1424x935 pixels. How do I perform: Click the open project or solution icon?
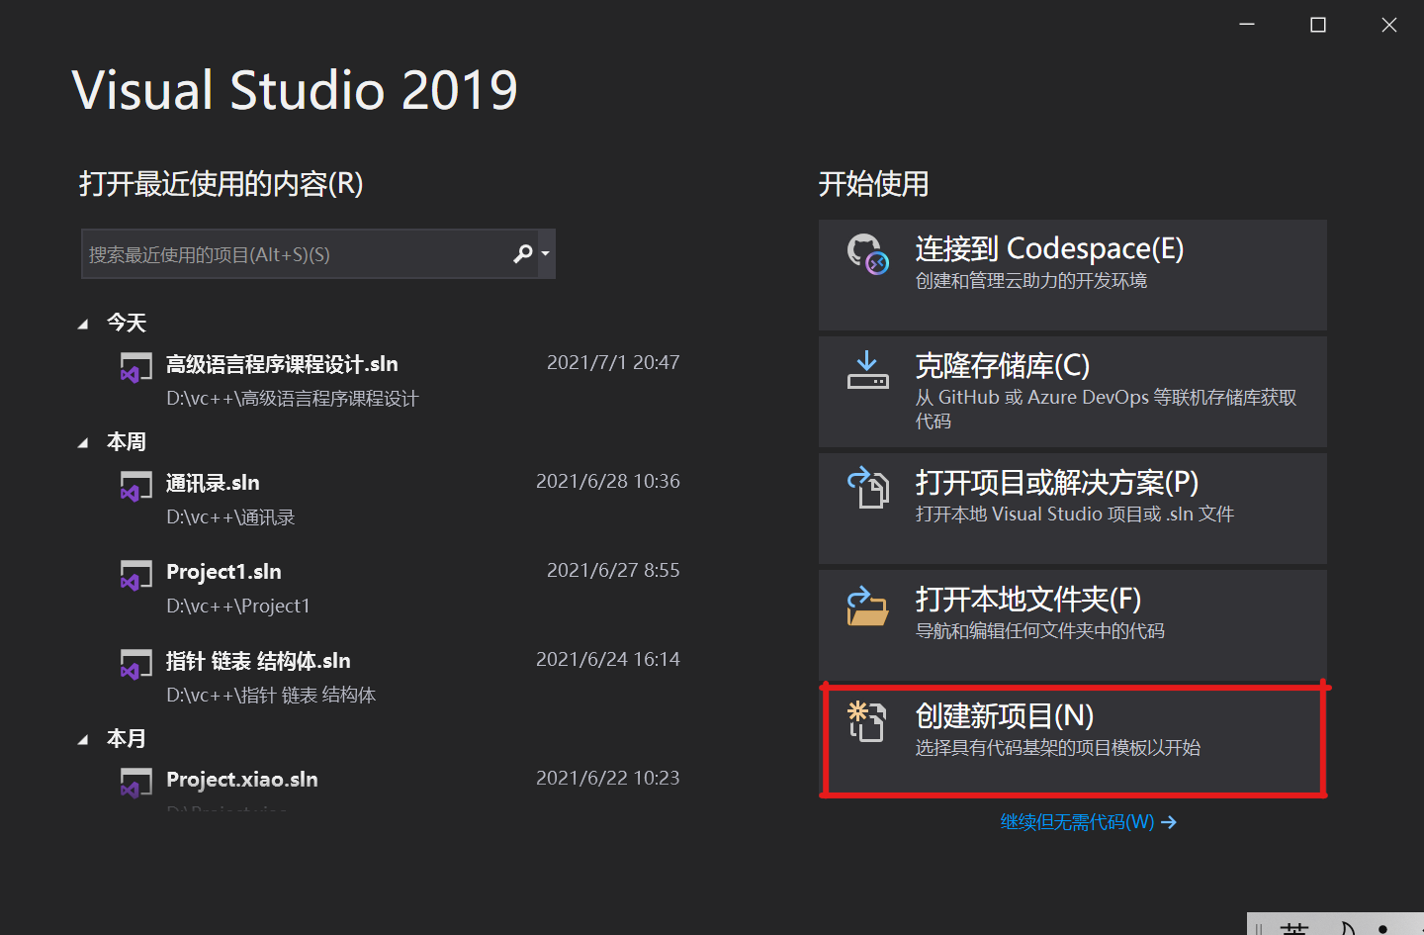867,487
